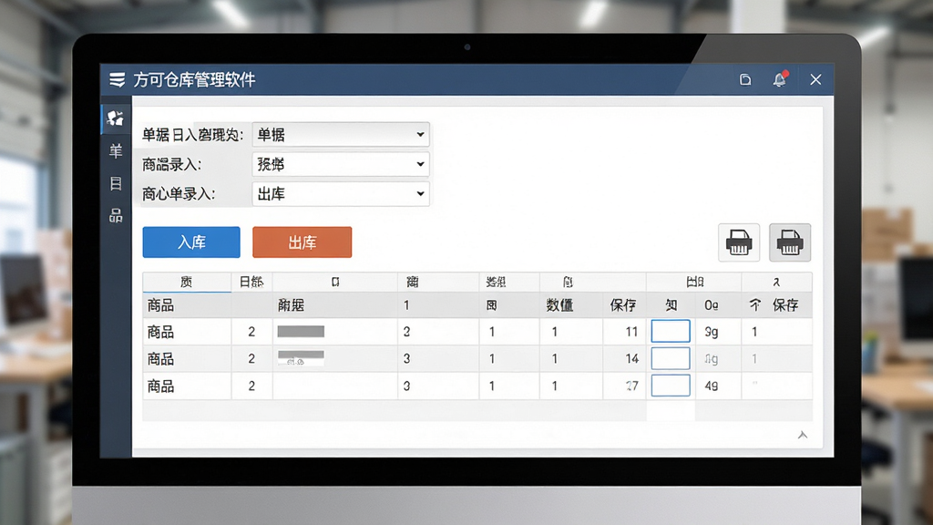The height and width of the screenshot is (525, 933).
Task: Open the "目" sidebar item
Action: [x=116, y=183]
